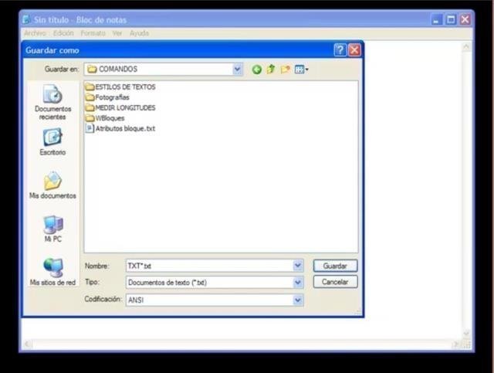
Task: Click Notepad horizontal scrollbar left arrow
Action: (28, 344)
